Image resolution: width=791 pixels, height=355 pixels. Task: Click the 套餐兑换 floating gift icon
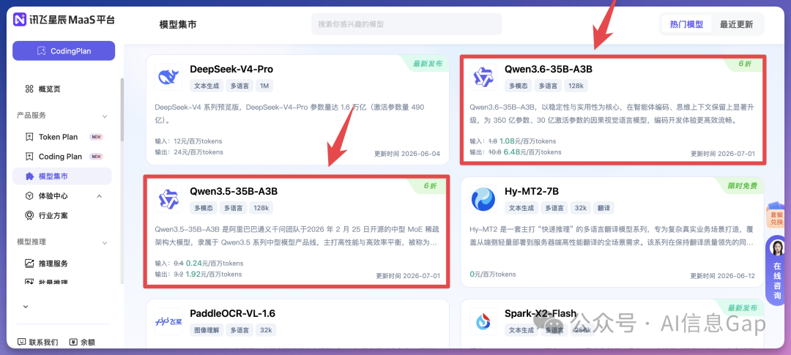pos(776,217)
